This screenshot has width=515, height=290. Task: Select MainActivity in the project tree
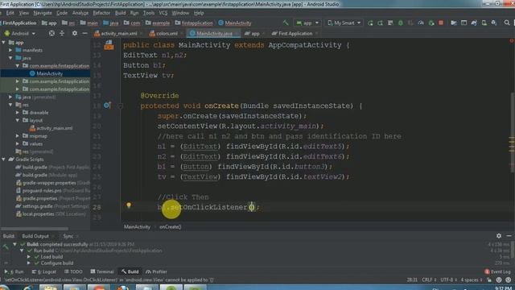(49, 73)
